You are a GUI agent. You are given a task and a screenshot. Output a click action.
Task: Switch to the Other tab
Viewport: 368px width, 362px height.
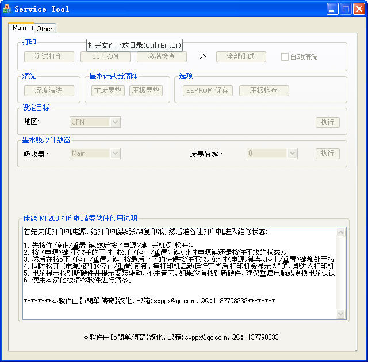coord(44,28)
